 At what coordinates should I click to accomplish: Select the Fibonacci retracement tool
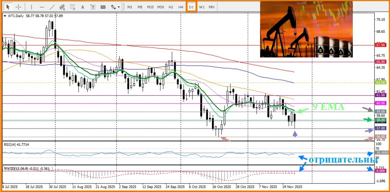[x=72, y=7]
